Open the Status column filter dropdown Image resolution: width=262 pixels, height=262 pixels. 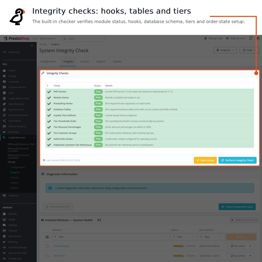click(x=183, y=237)
